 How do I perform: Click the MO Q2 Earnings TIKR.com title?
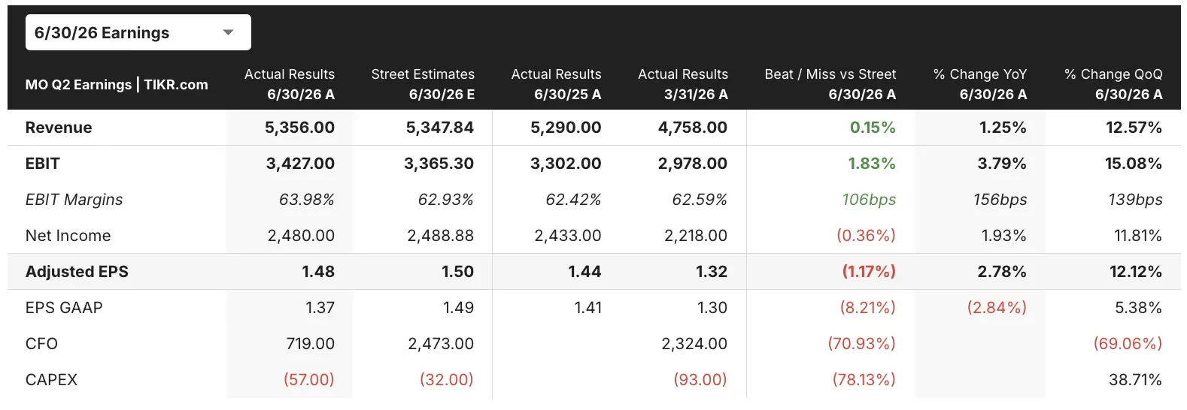117,85
